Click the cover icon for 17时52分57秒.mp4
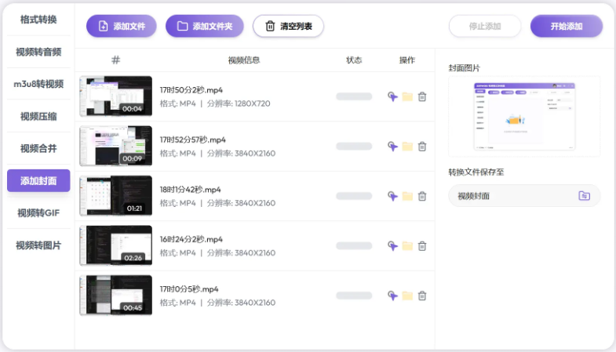Image resolution: width=616 pixels, height=352 pixels. coord(392,147)
